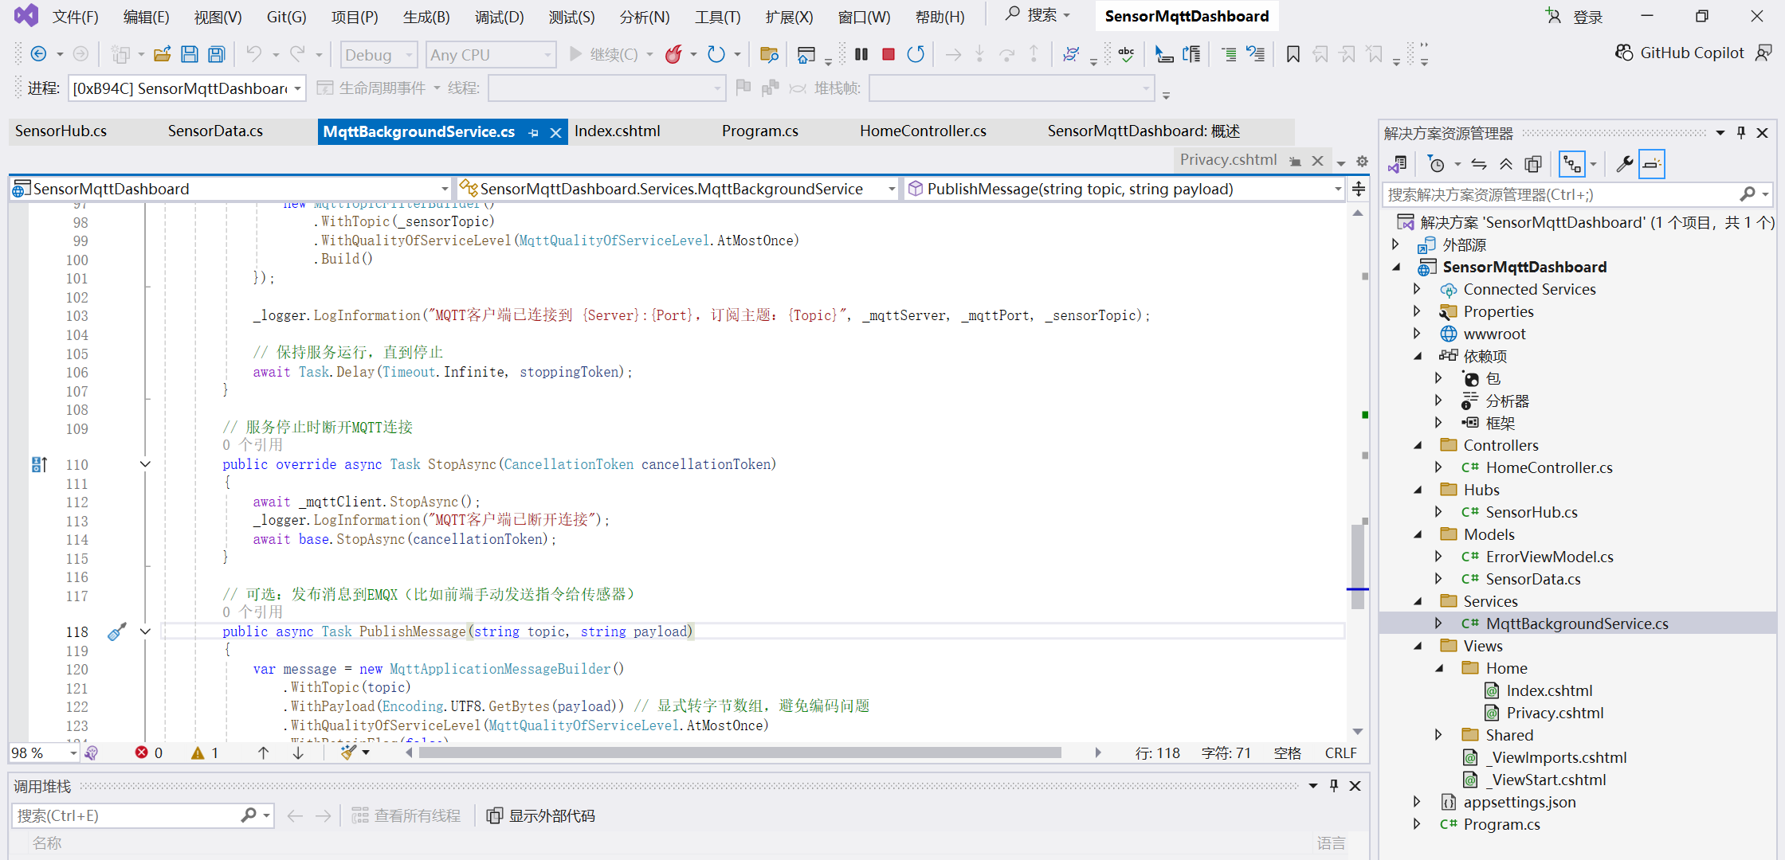Expand the Properties folder node

1417,311
